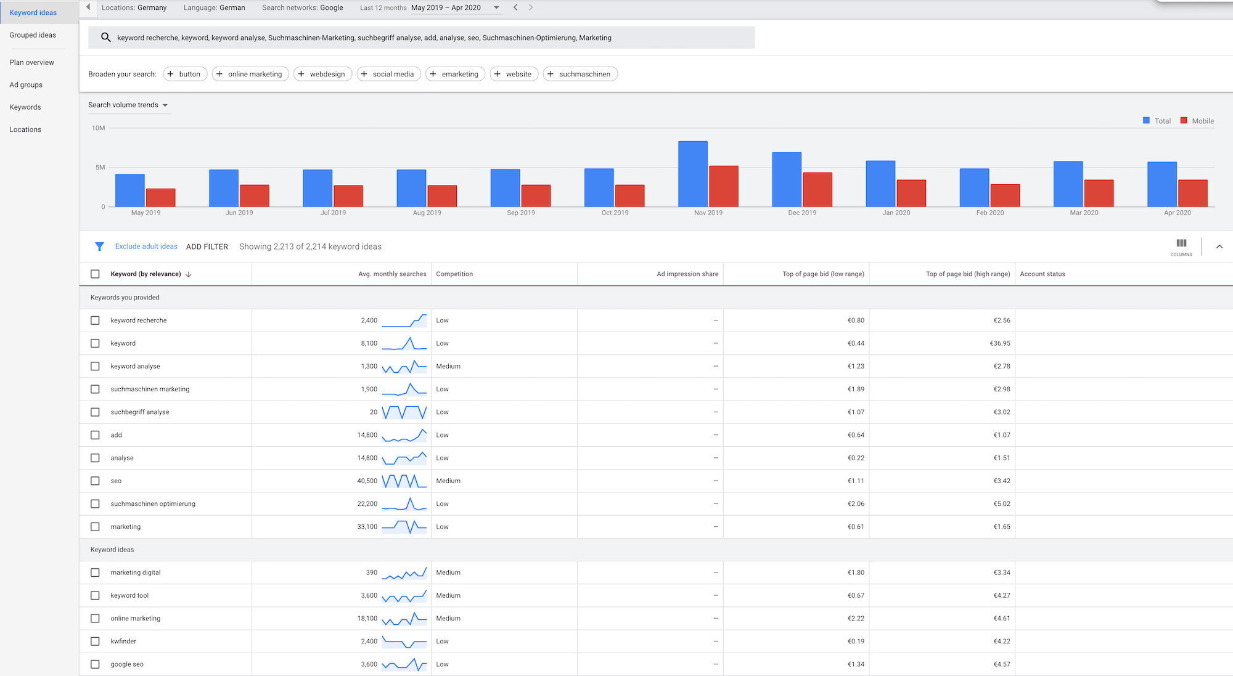The height and width of the screenshot is (676, 1233).
Task: Open Locations in sidebar
Action: pyautogui.click(x=25, y=129)
